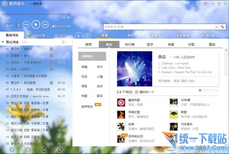Open the 有声电台 category
The width and height of the screenshot is (229, 154).
(87, 107)
